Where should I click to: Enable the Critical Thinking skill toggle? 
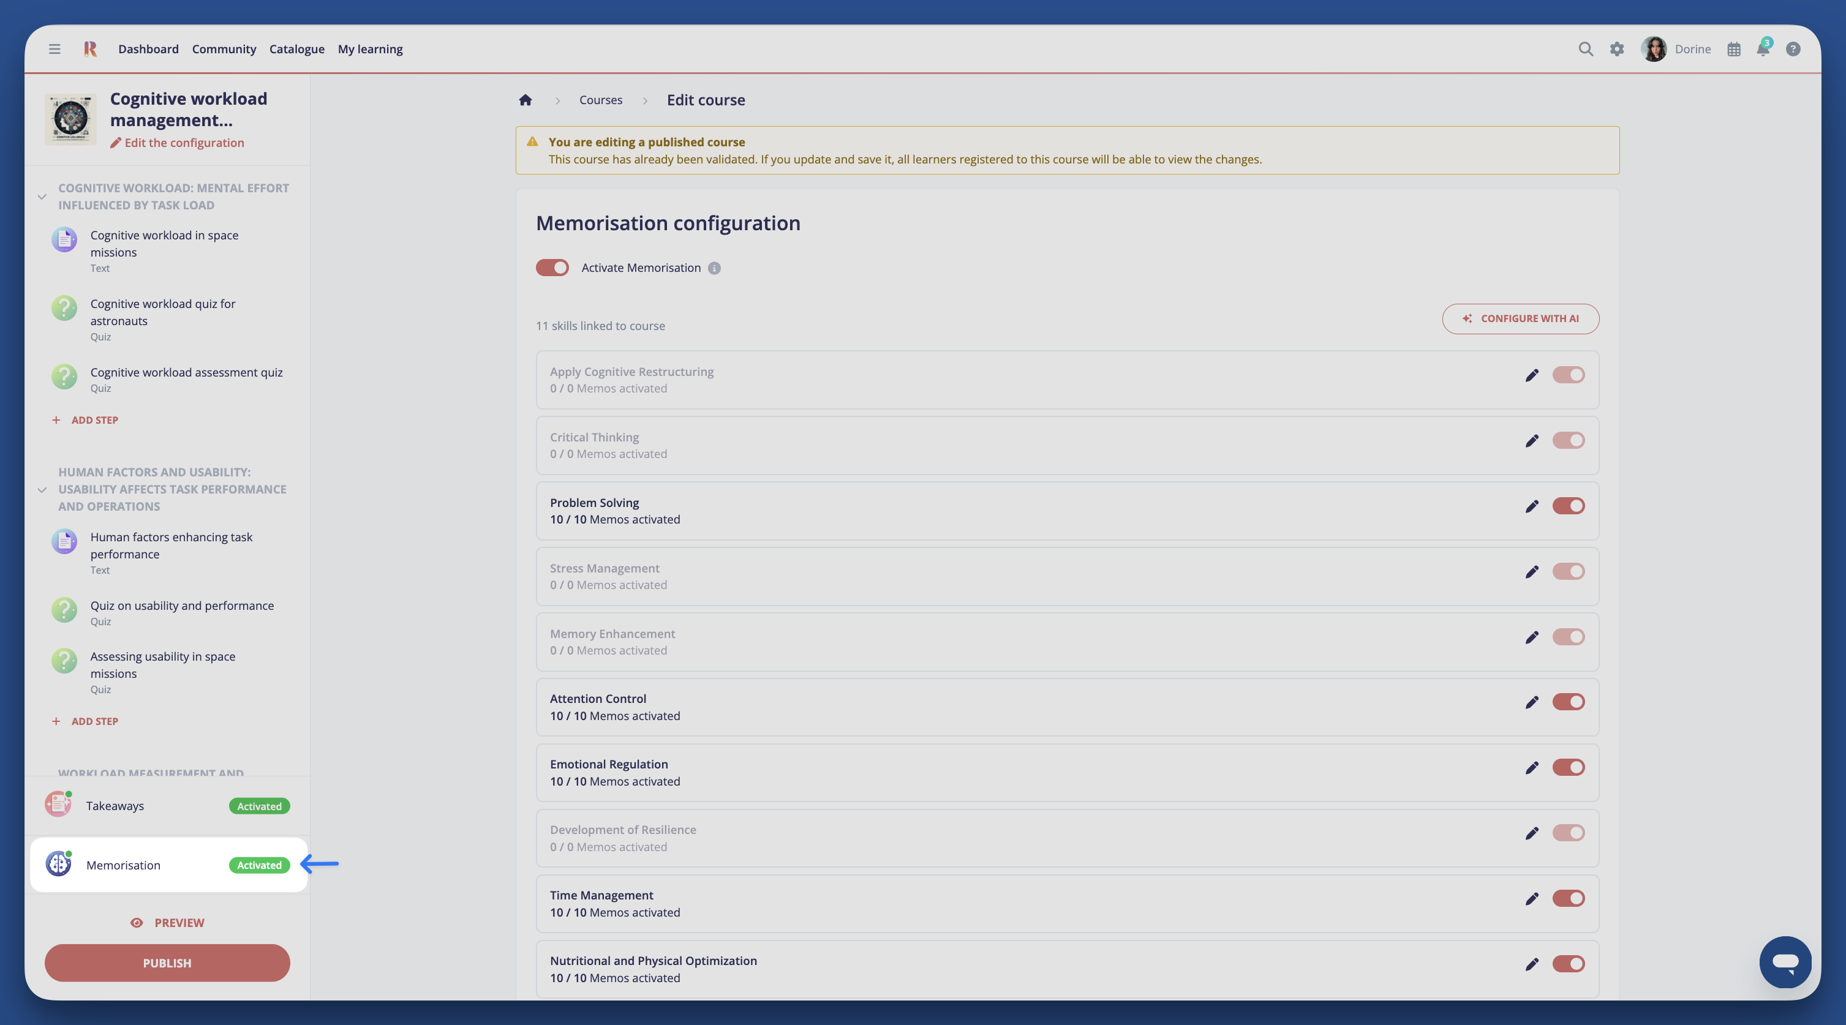pyautogui.click(x=1568, y=440)
